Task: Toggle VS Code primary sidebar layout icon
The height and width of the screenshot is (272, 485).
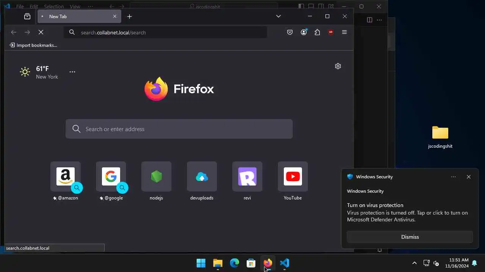Action: [x=301, y=6]
